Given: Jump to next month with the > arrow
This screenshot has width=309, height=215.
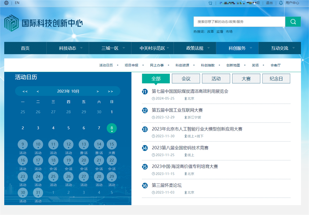Looking at the screenshot, I should [98, 91].
